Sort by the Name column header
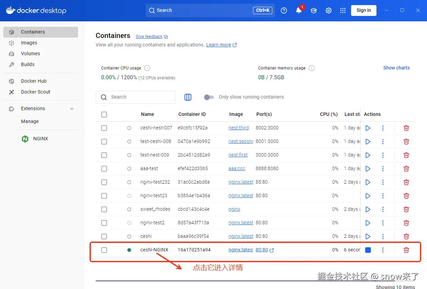 tap(148, 115)
